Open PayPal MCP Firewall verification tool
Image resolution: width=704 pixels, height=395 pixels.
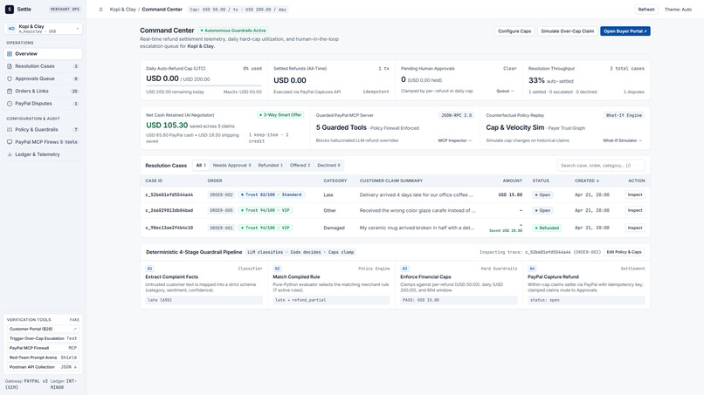click(43, 348)
